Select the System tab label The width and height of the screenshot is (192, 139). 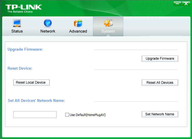click(x=108, y=31)
